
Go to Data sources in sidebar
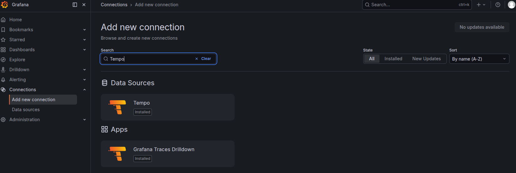click(26, 110)
